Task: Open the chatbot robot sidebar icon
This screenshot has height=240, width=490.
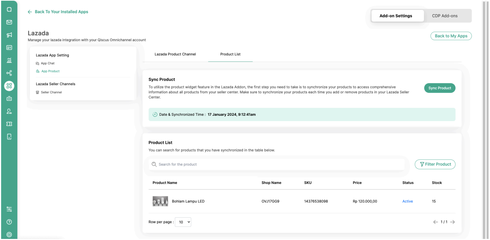Action: (10, 98)
